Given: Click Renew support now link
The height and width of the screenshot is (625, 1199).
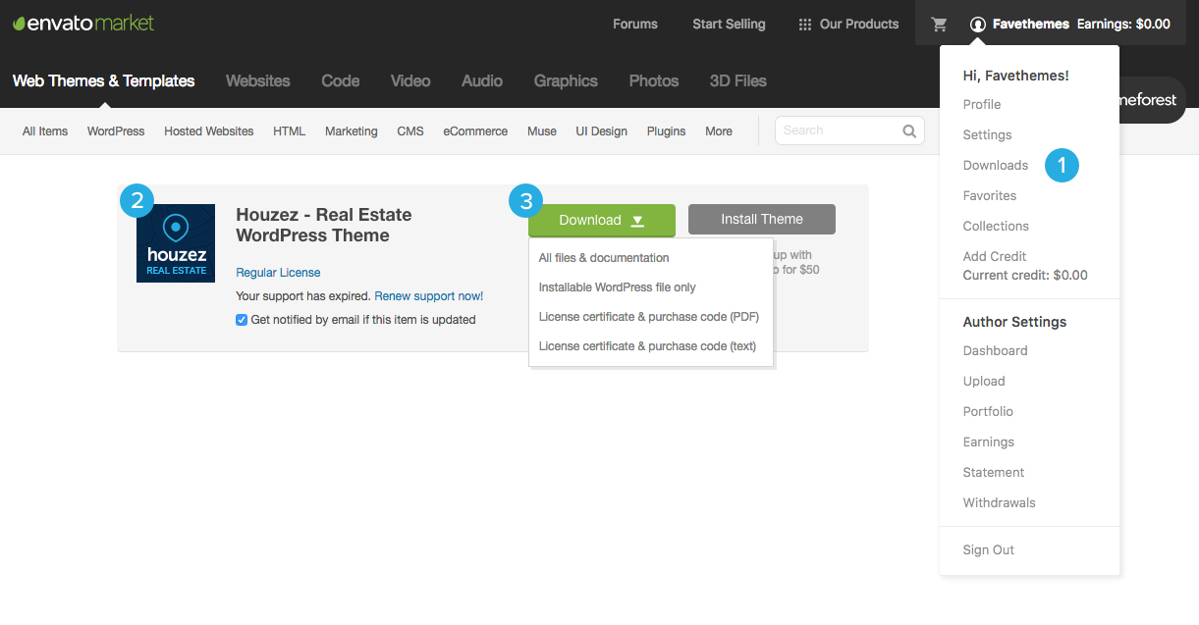Looking at the screenshot, I should tap(429, 296).
